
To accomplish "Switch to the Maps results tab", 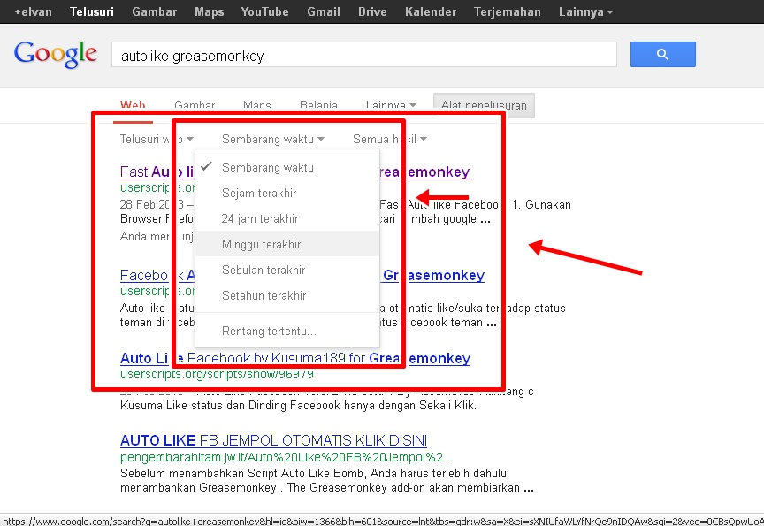I will pyautogui.click(x=256, y=105).
